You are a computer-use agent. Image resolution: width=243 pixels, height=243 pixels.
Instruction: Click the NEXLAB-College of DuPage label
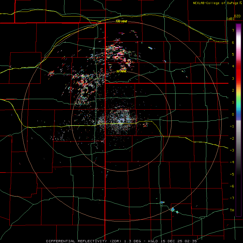(217, 3)
